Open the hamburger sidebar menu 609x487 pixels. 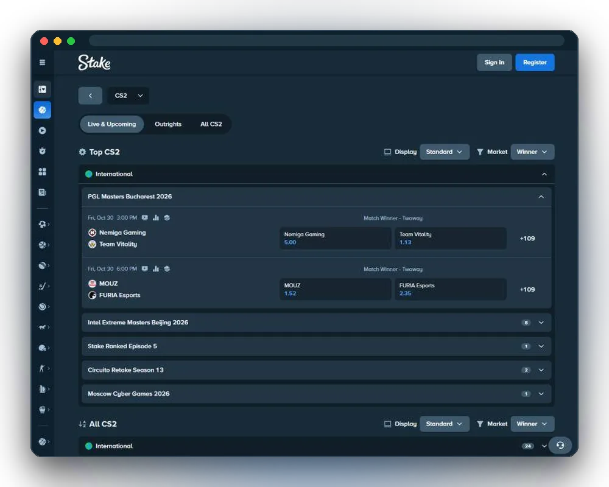pyautogui.click(x=43, y=62)
